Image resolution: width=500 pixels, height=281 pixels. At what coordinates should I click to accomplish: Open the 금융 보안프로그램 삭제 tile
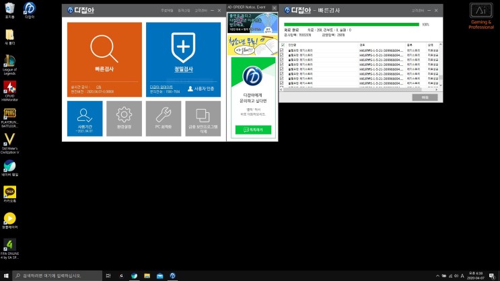[203, 118]
